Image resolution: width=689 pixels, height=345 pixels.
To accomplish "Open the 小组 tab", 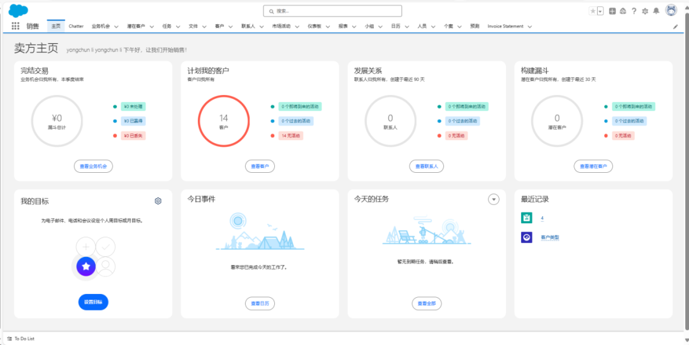I will [369, 26].
